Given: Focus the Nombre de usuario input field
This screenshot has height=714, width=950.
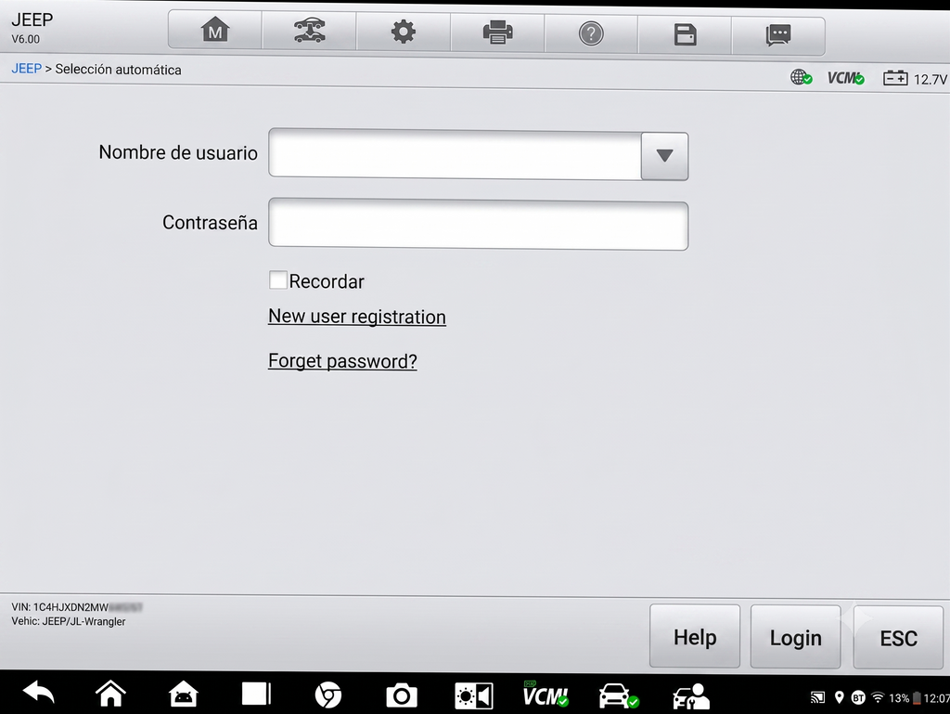Looking at the screenshot, I should 455,154.
